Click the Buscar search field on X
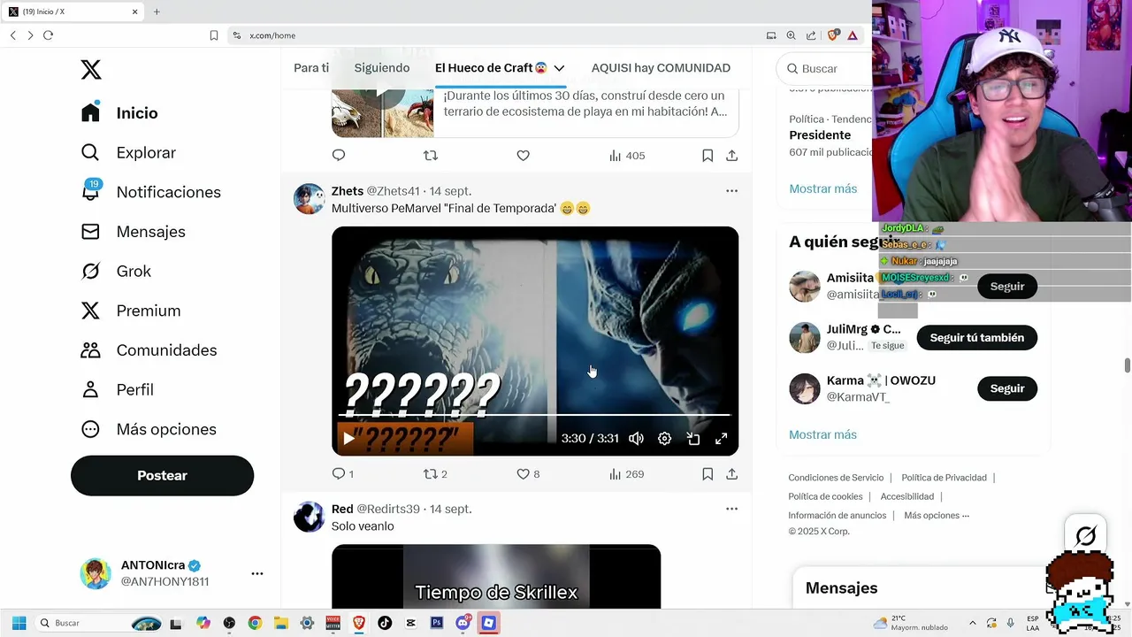Viewport: 1132px width, 637px height. (x=822, y=68)
